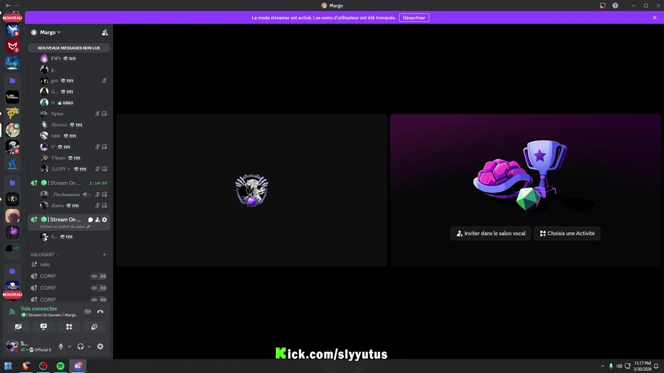Open server icon with badge 3
The image size is (664, 373).
point(12,147)
